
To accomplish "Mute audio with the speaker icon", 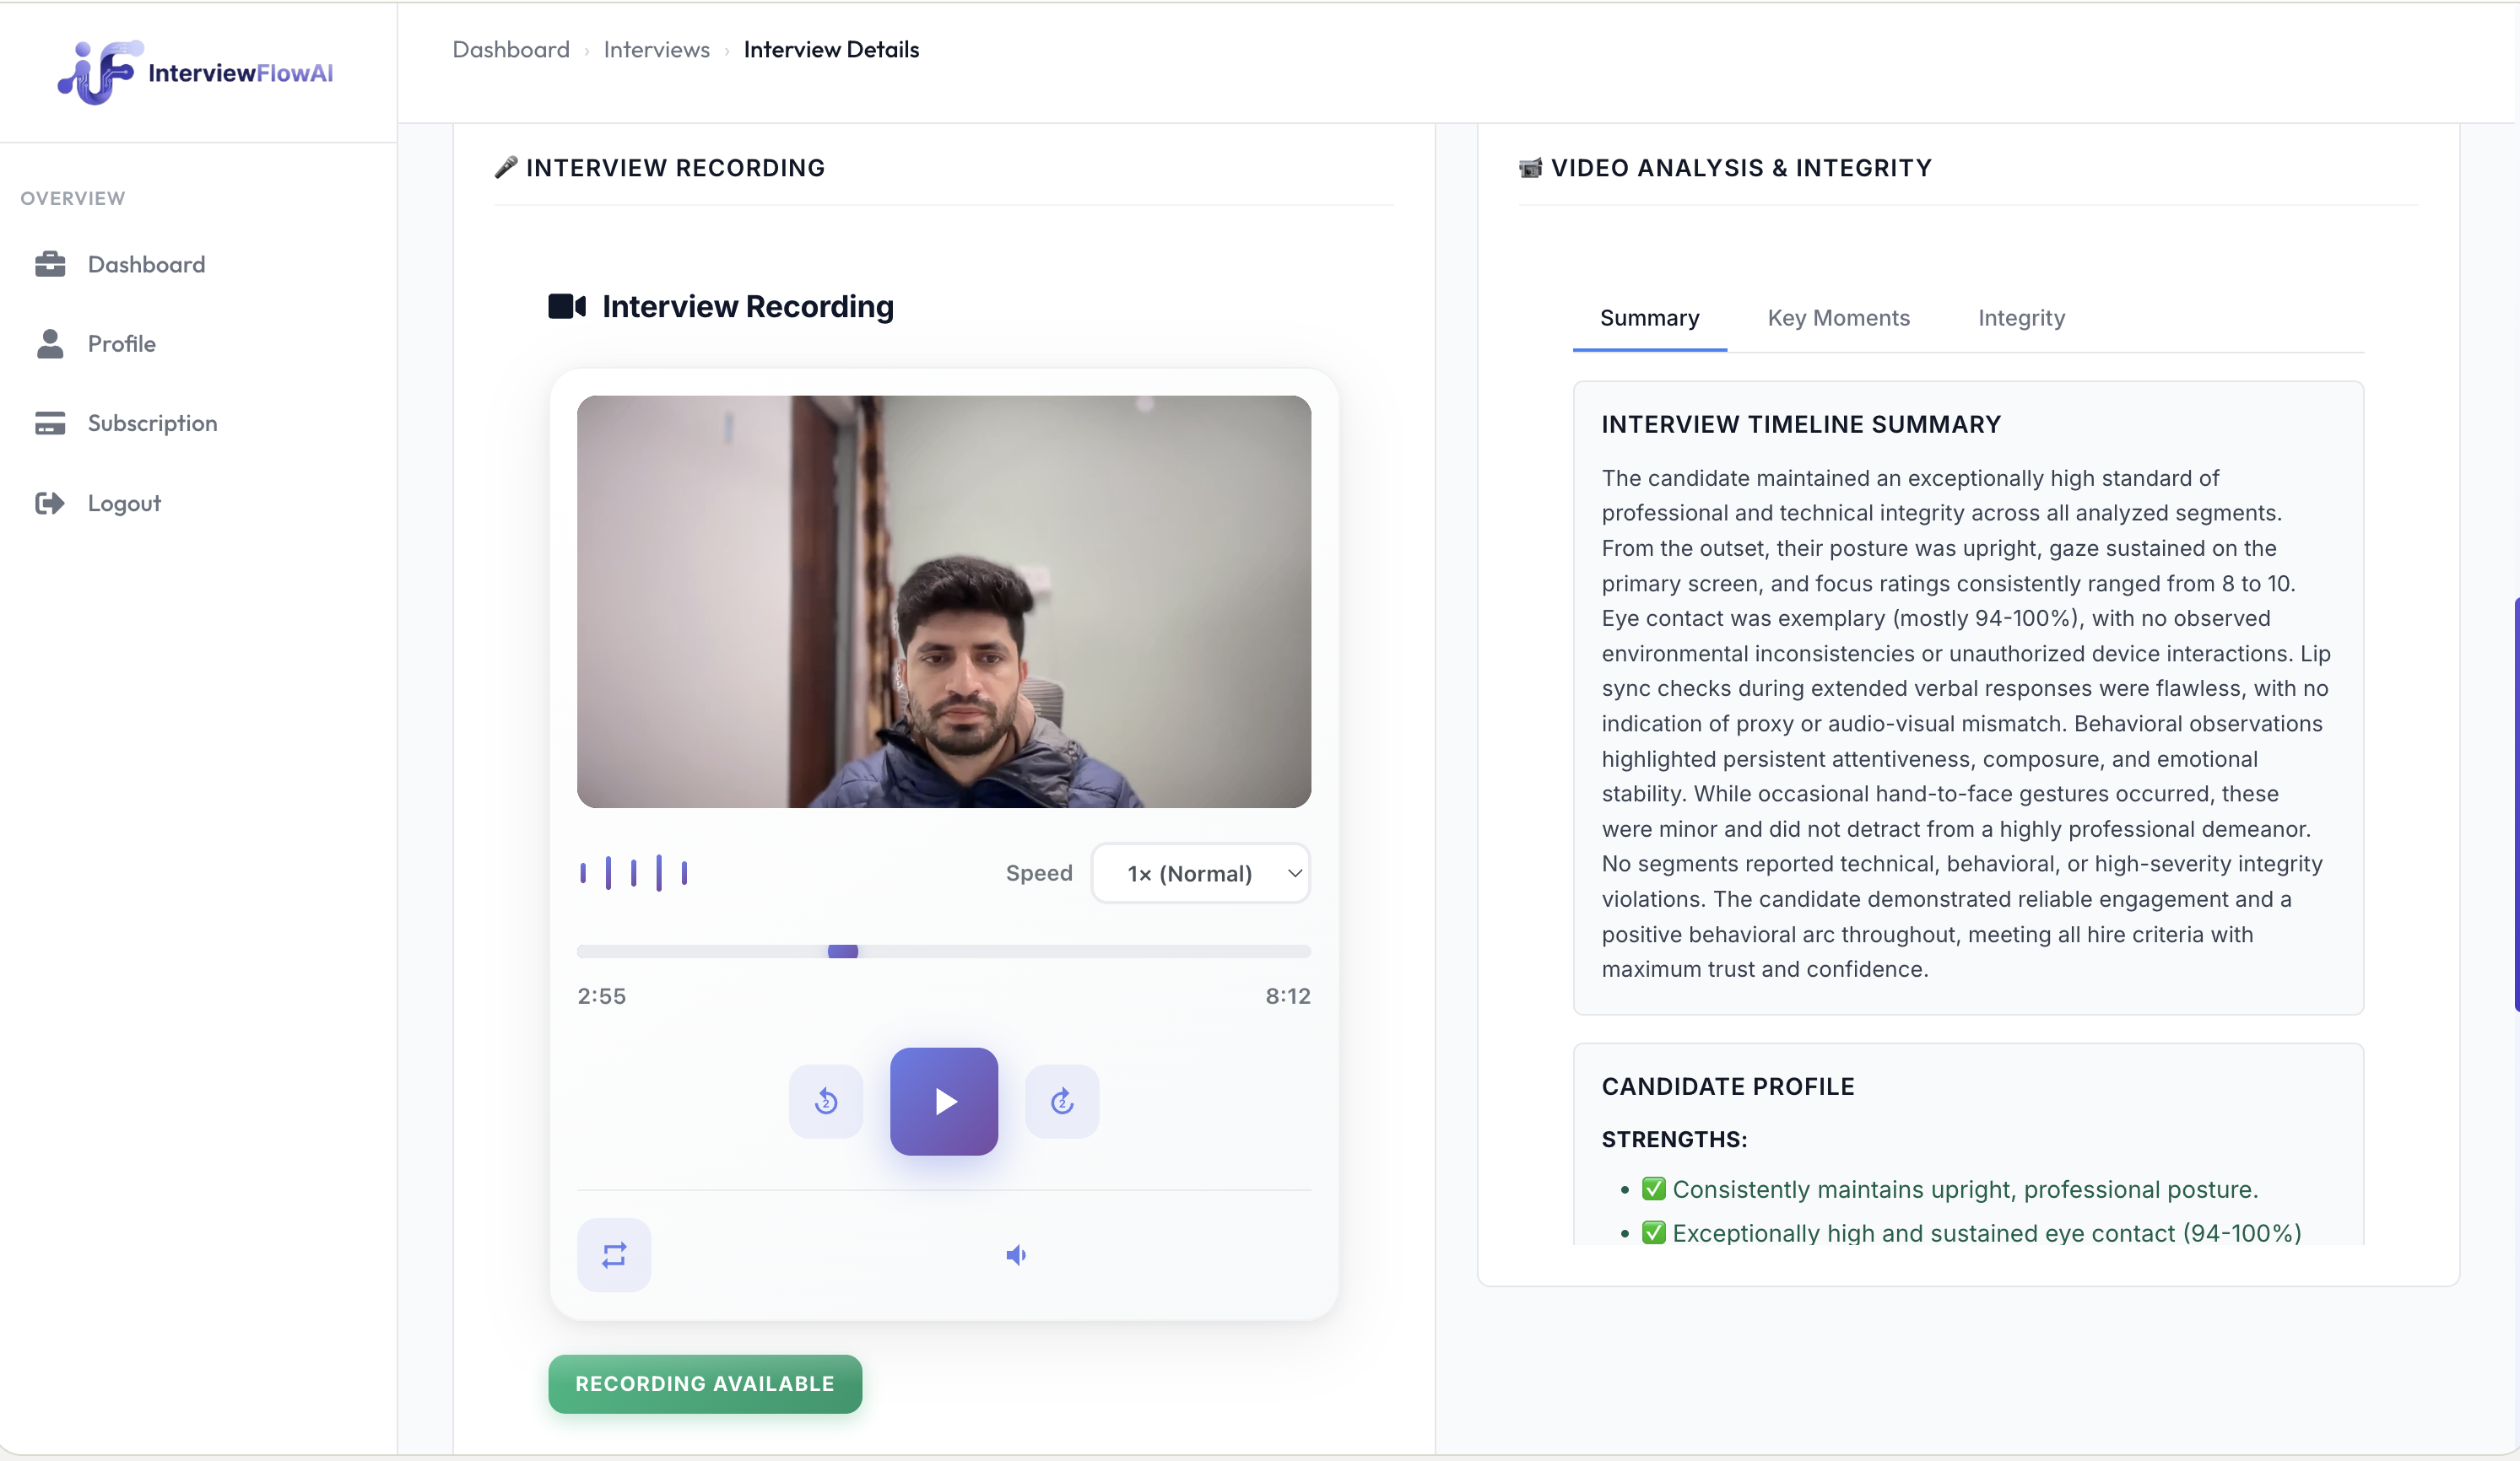I will click(x=1016, y=1255).
